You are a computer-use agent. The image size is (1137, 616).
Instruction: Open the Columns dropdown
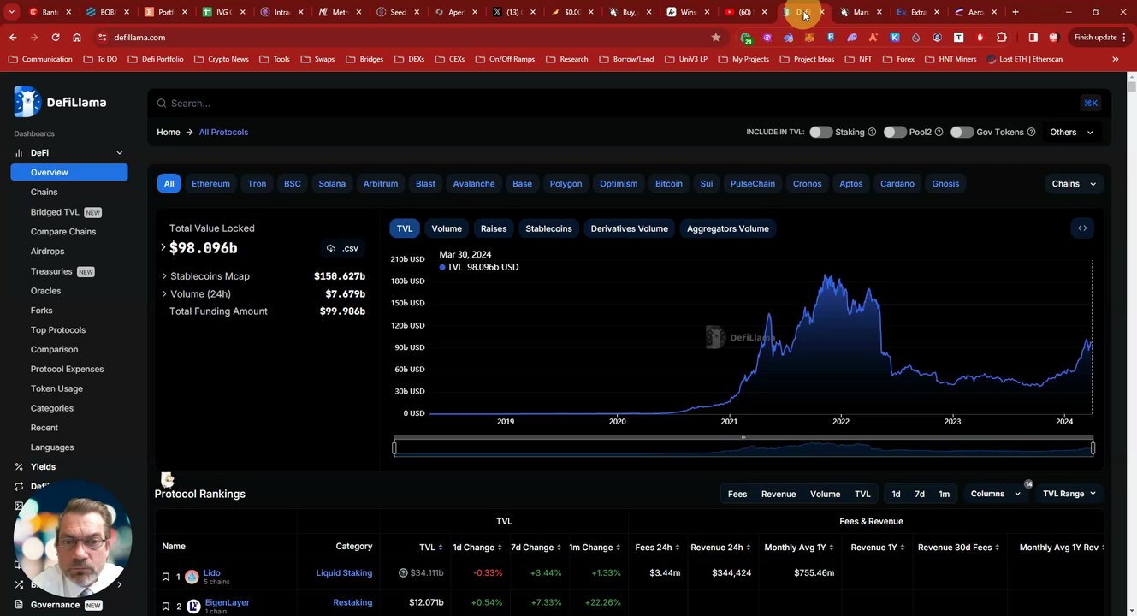996,494
